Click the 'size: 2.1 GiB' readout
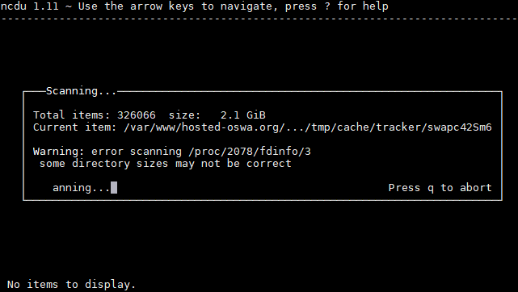 (x=217, y=115)
